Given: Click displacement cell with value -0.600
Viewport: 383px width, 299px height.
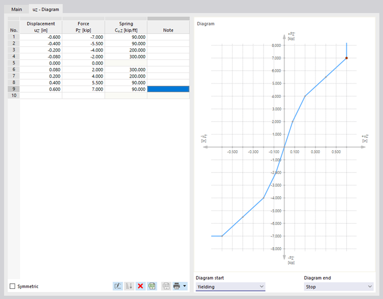Looking at the screenshot, I should pyautogui.click(x=41, y=37).
